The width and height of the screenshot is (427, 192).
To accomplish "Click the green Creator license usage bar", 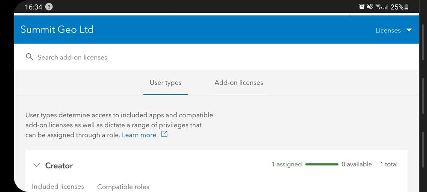I will [322, 164].
